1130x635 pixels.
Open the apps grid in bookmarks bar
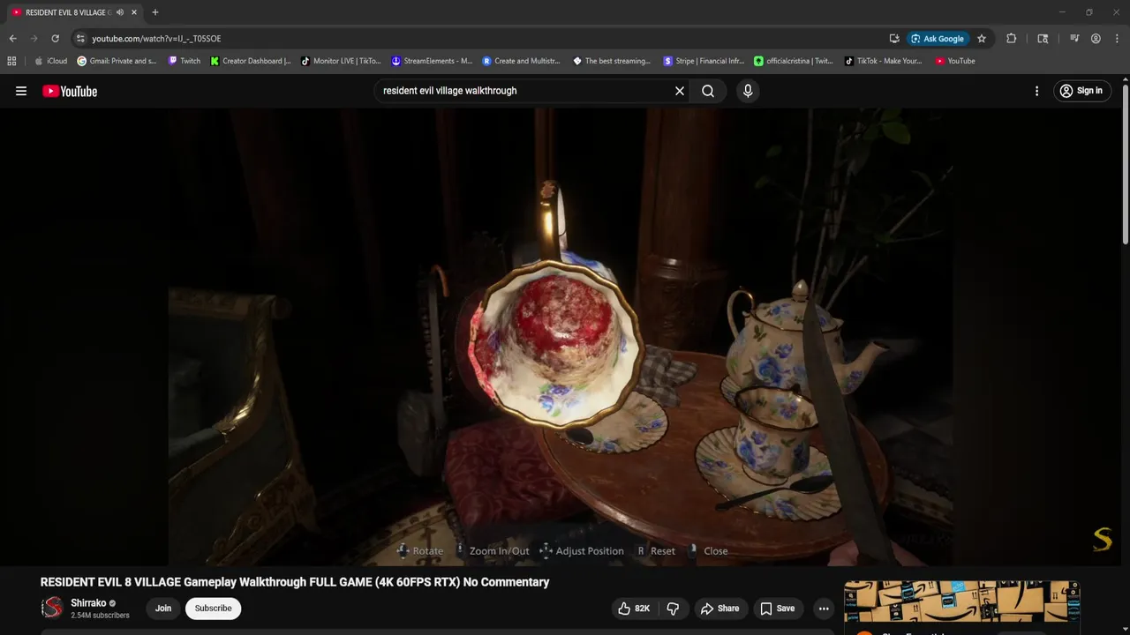click(11, 61)
